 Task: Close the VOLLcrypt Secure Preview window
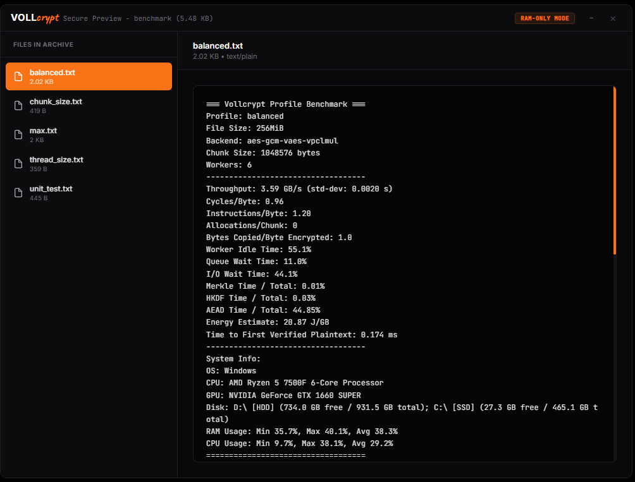click(613, 18)
